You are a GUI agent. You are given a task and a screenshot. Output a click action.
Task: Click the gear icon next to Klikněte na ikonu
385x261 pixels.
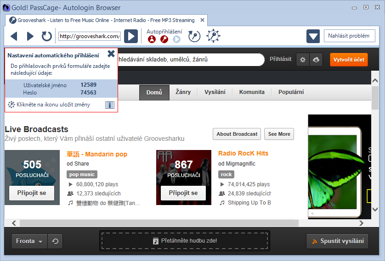(11, 105)
